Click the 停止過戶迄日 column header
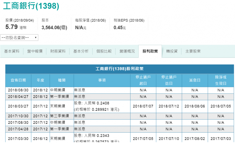This screenshot has height=144, width=235. [x=169, y=80]
